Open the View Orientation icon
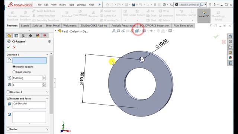This screenshot has height=134, width=238. tap(137, 31)
